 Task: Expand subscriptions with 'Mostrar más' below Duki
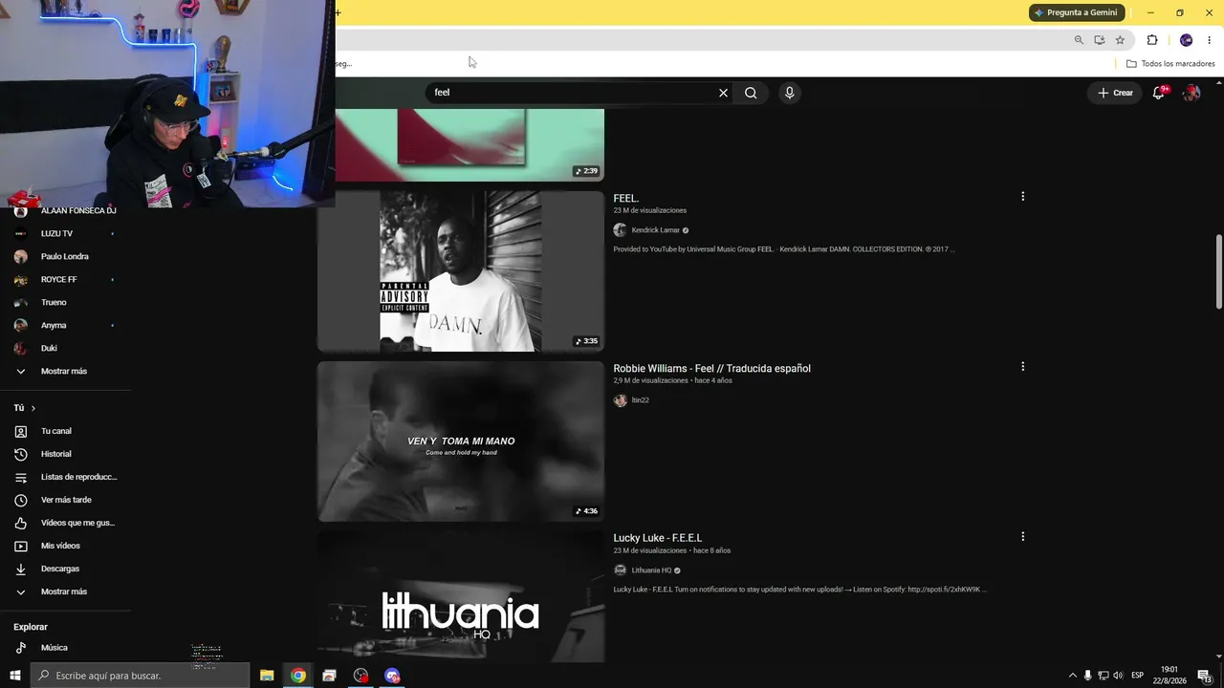coord(65,371)
